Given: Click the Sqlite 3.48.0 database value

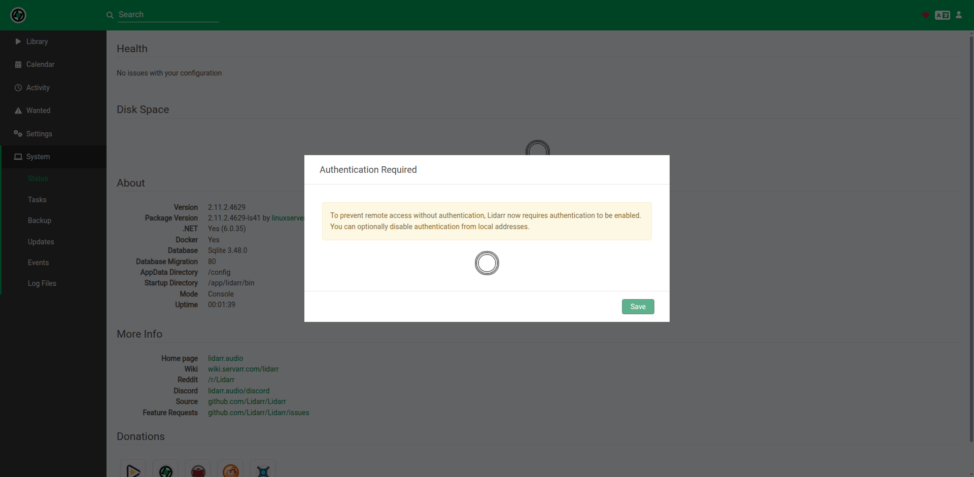Looking at the screenshot, I should [x=227, y=250].
